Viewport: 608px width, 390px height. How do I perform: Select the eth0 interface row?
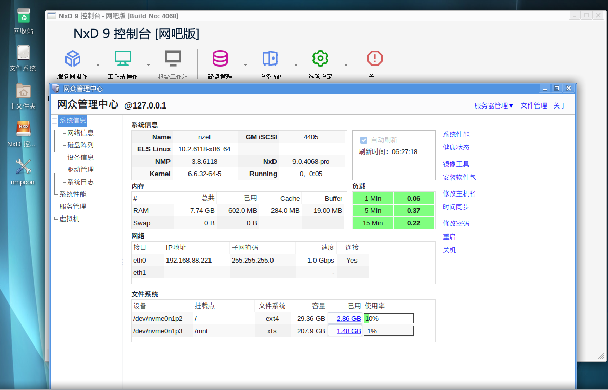pyautogui.click(x=250, y=261)
